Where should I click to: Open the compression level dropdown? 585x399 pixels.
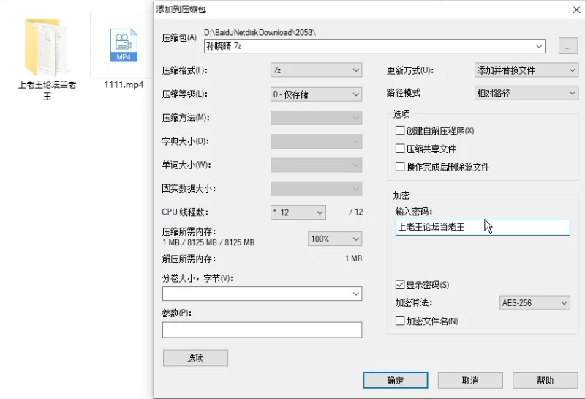point(316,94)
